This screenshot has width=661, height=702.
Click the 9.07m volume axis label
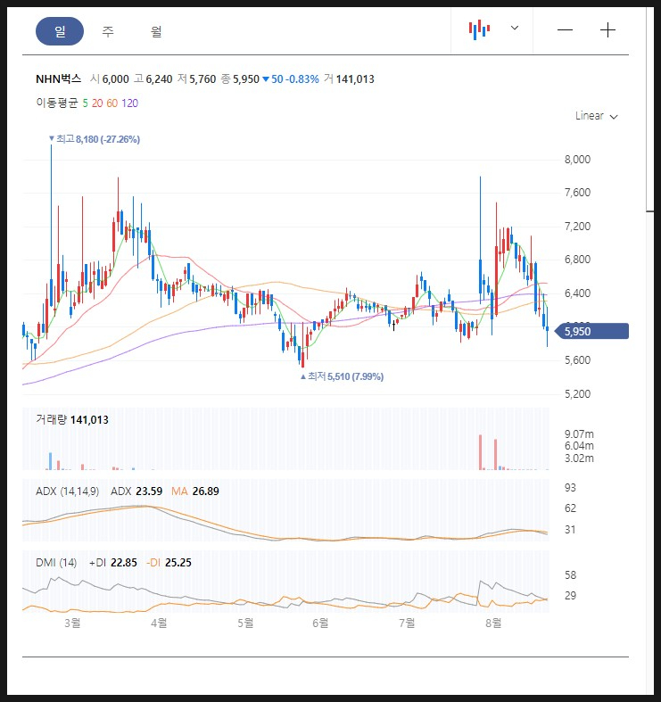[x=579, y=434]
